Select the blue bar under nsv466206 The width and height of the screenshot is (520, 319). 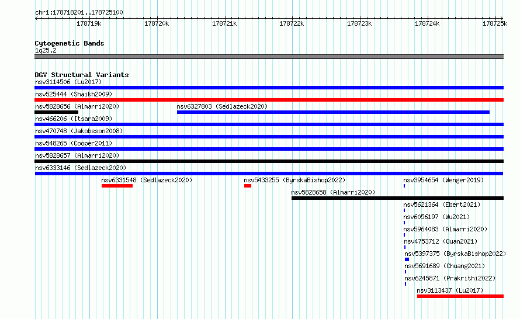269,124
